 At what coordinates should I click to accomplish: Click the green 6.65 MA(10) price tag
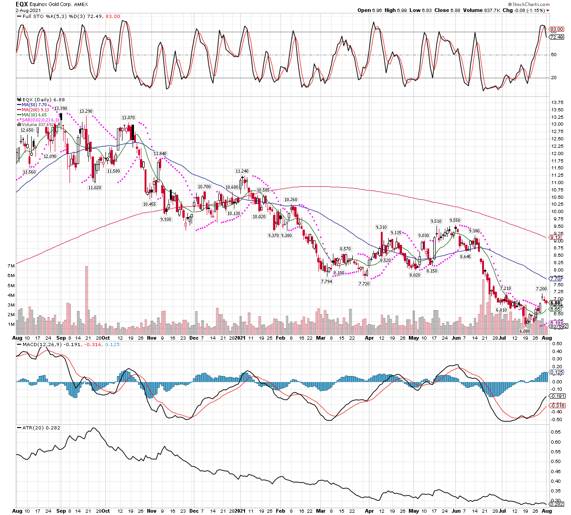pos(555,309)
